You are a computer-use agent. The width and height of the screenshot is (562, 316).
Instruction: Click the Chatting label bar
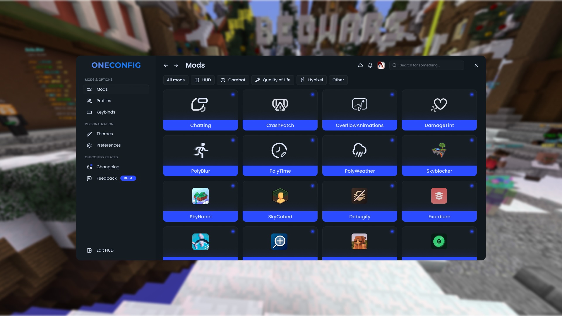pos(201,125)
